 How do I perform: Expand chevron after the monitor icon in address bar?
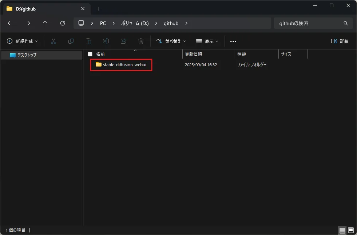pyautogui.click(x=92, y=23)
